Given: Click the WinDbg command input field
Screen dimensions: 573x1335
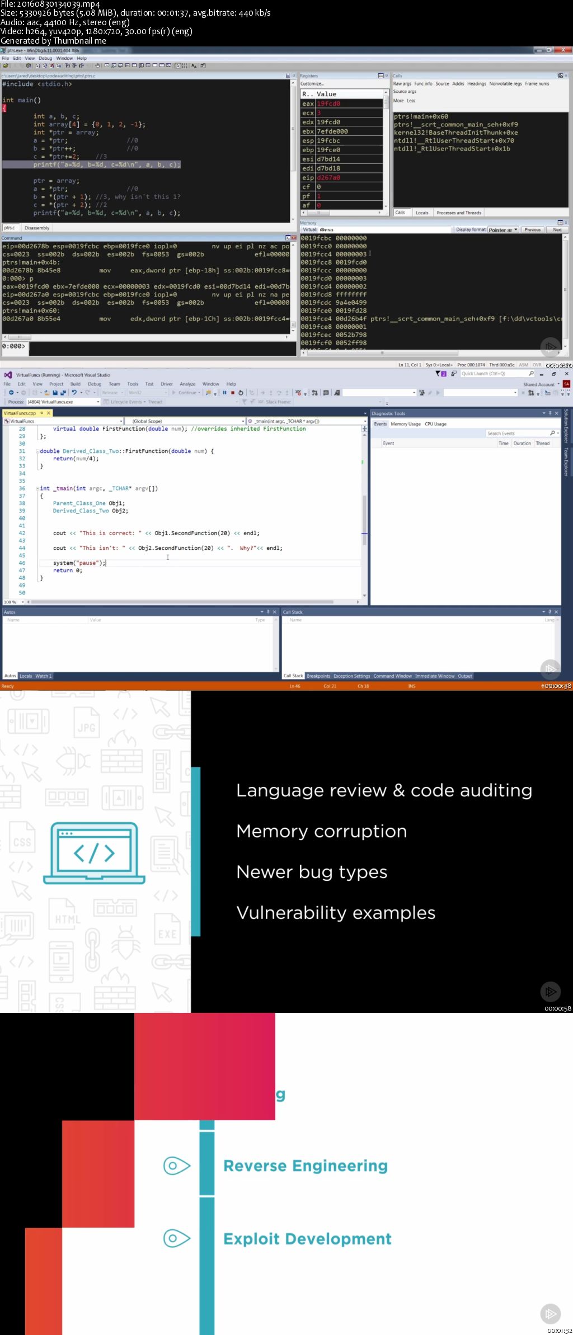Looking at the screenshot, I should tap(162, 348).
